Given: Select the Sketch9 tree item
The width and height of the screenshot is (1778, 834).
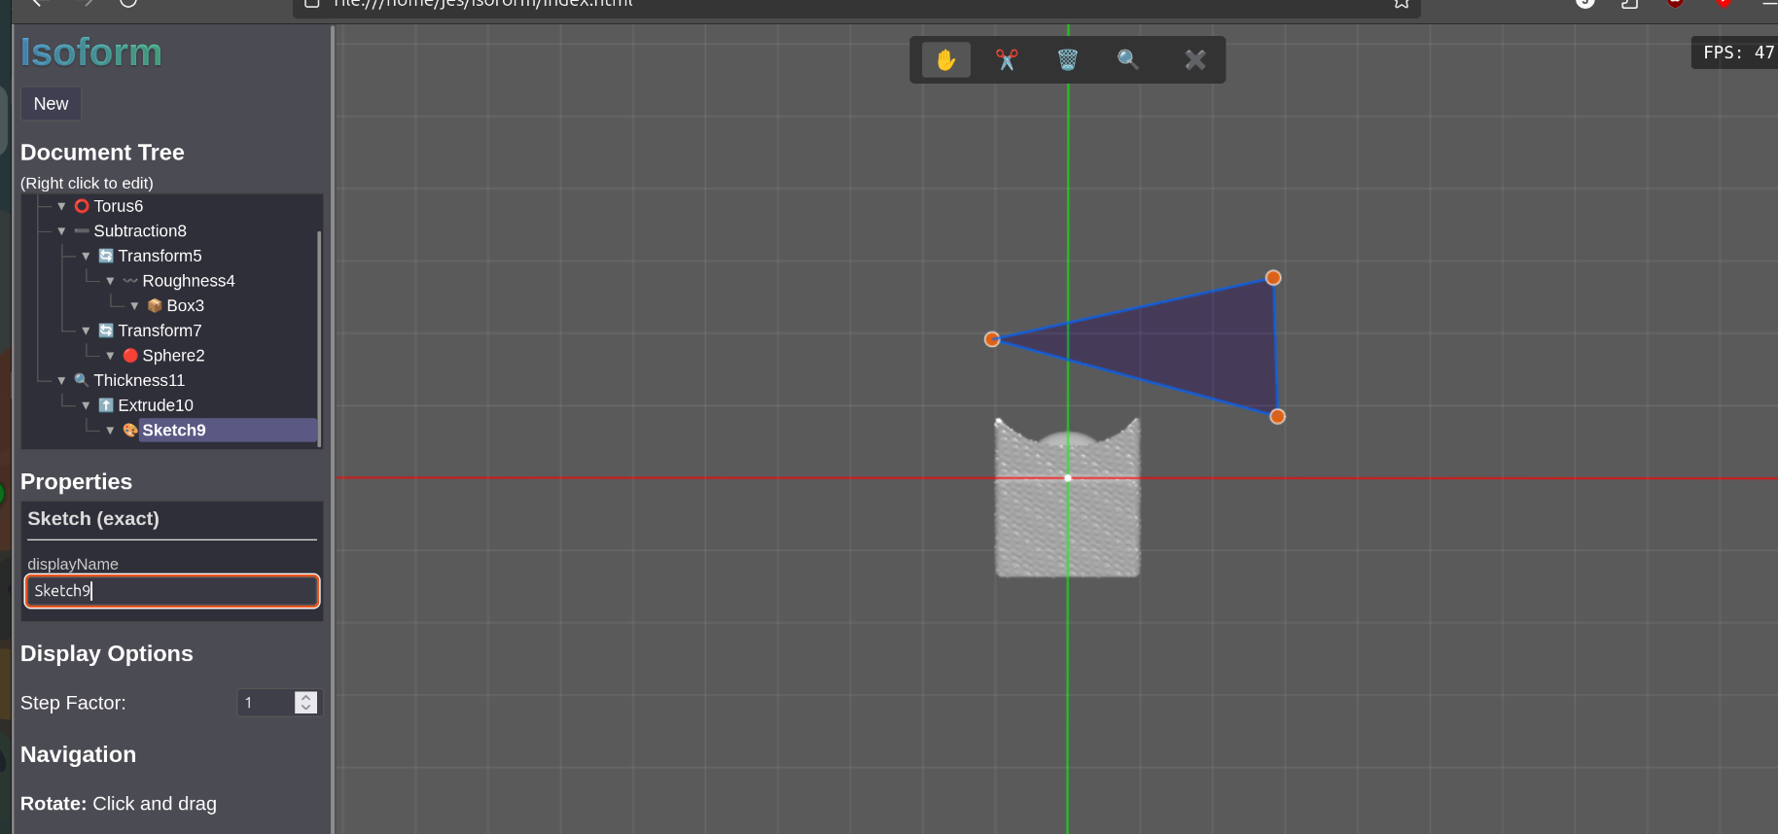Looking at the screenshot, I should click(x=174, y=431).
